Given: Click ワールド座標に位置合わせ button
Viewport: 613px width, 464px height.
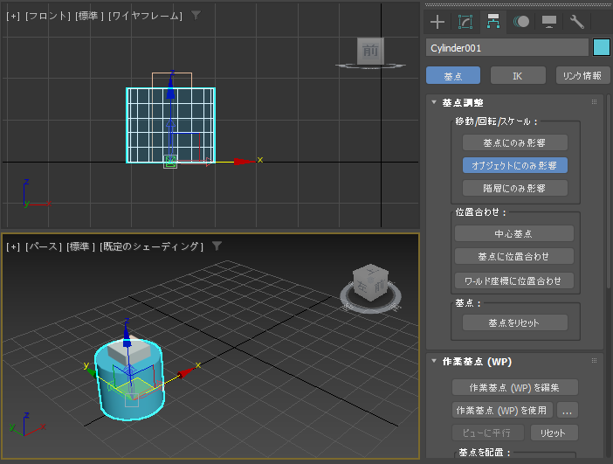Looking at the screenshot, I should point(514,280).
